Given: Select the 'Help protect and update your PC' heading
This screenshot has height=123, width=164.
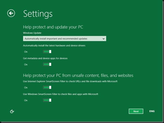Looking at the screenshot, I should pyautogui.click(x=53, y=27).
